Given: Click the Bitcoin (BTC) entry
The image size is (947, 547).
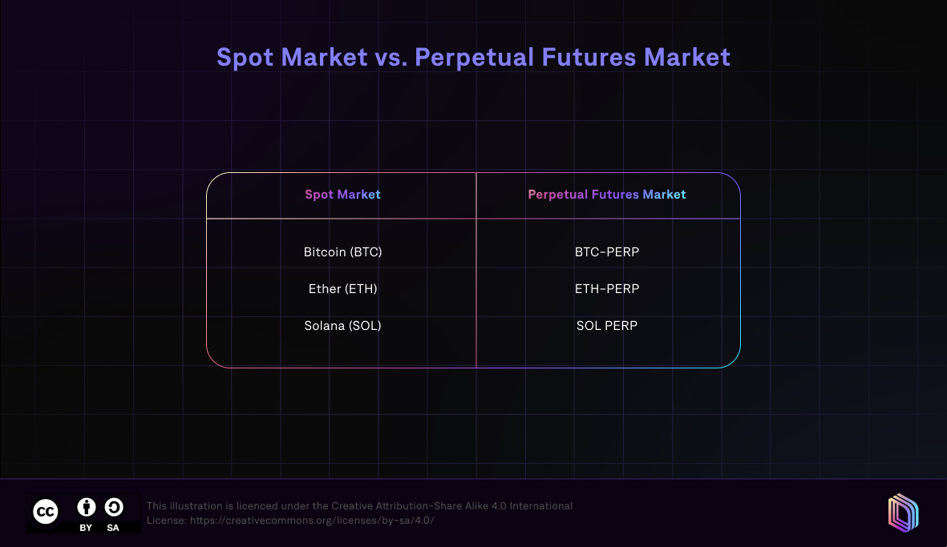Looking at the screenshot, I should [342, 252].
